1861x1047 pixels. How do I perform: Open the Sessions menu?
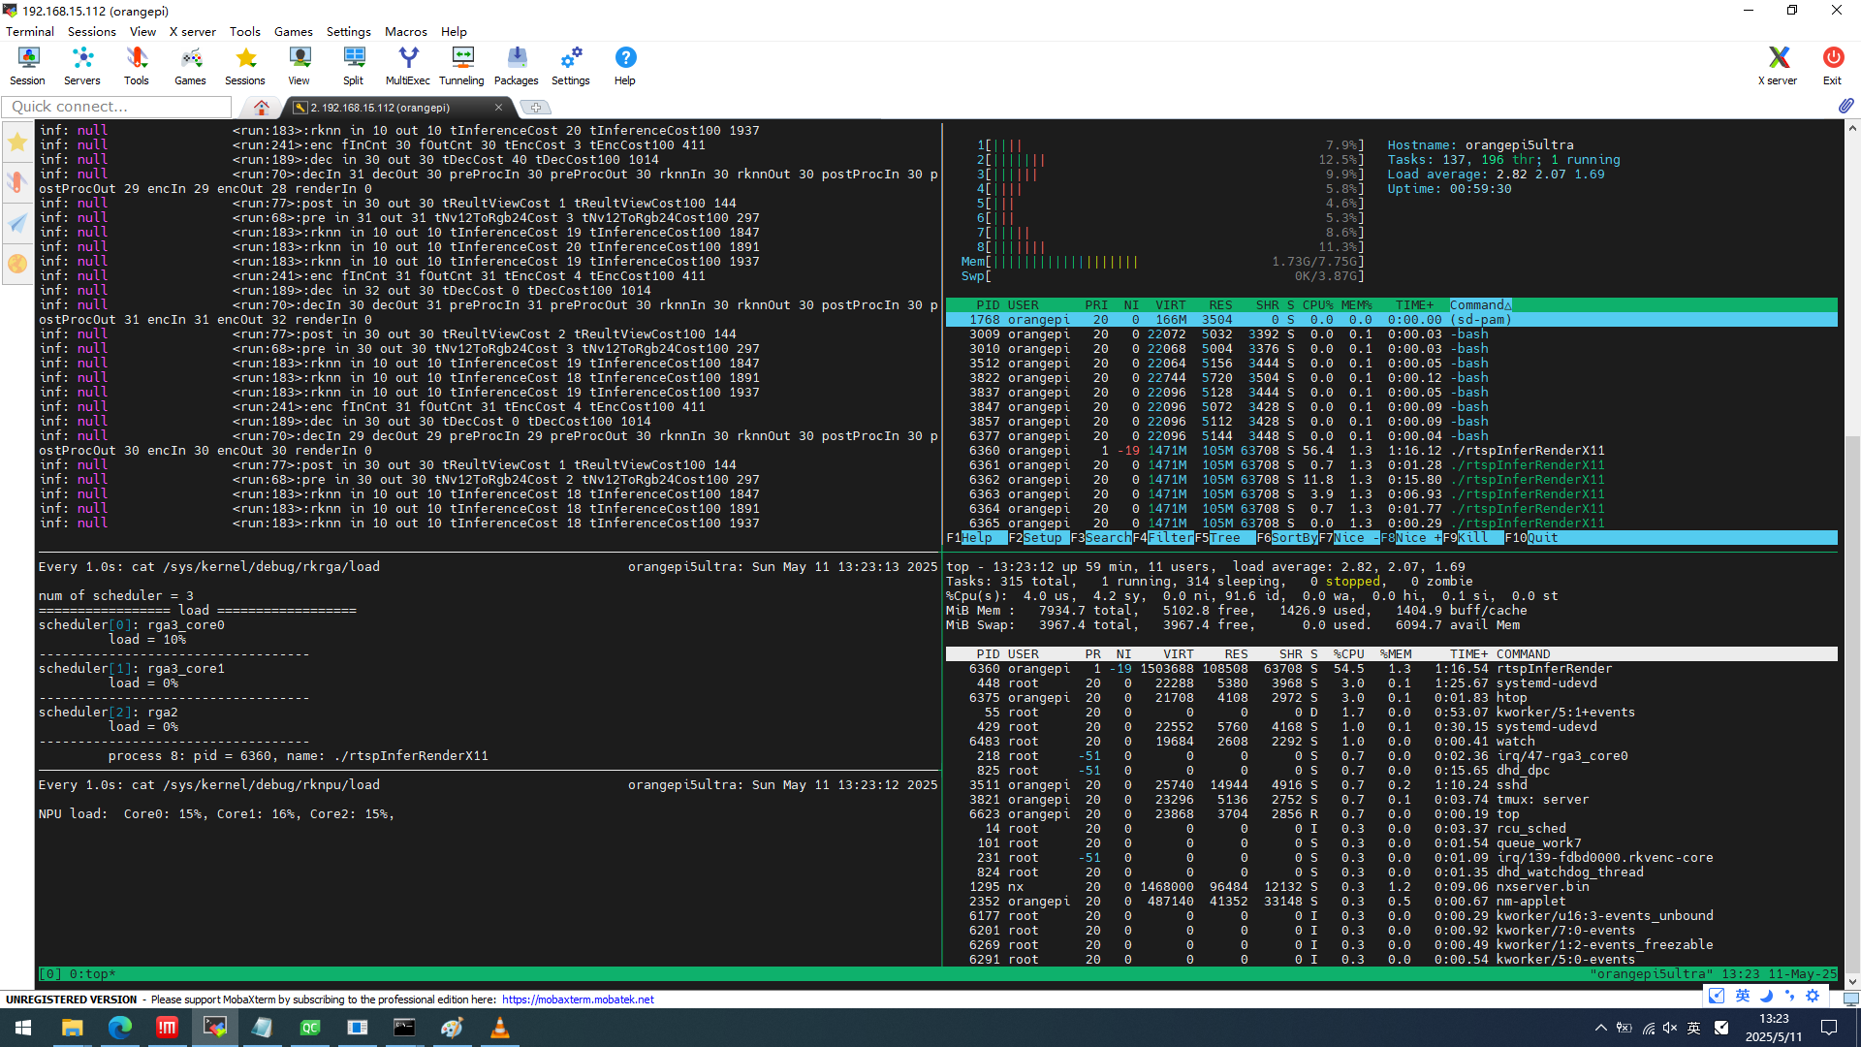[x=91, y=31]
